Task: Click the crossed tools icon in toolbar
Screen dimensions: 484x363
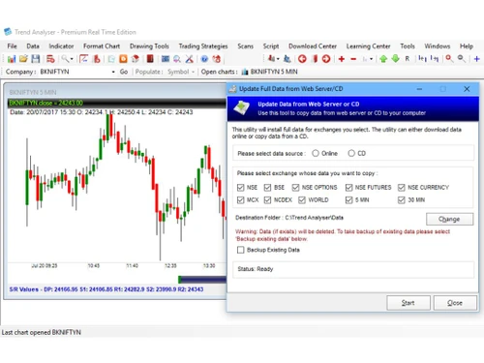Action: tap(190, 59)
